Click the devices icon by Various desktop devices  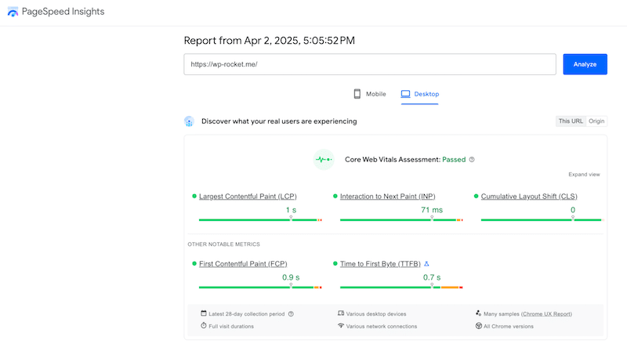click(341, 313)
